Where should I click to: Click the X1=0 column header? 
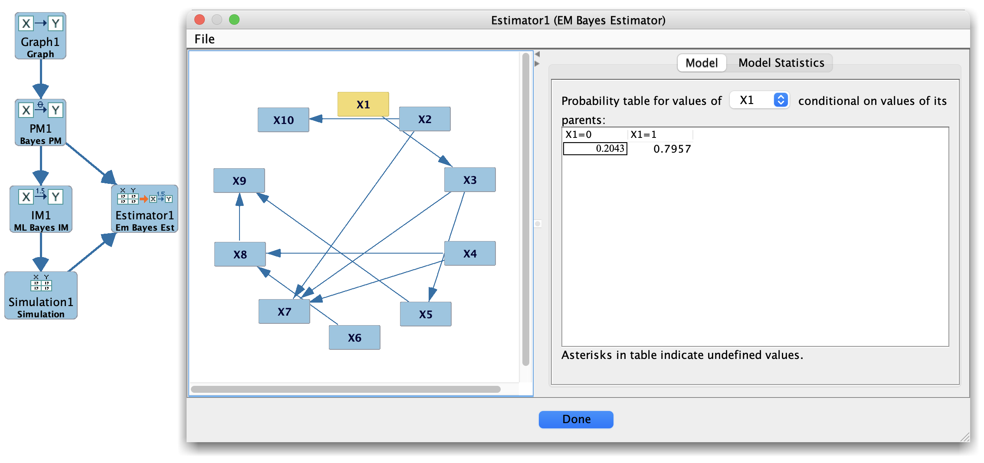(595, 134)
